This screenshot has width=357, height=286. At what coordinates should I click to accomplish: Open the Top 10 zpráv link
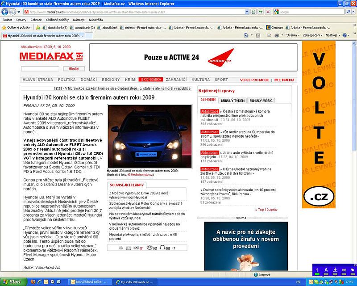(266, 210)
